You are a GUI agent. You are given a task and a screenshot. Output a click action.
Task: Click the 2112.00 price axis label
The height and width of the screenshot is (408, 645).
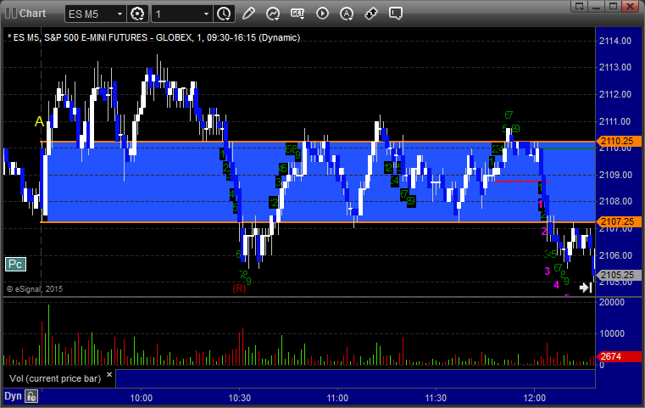click(x=615, y=94)
